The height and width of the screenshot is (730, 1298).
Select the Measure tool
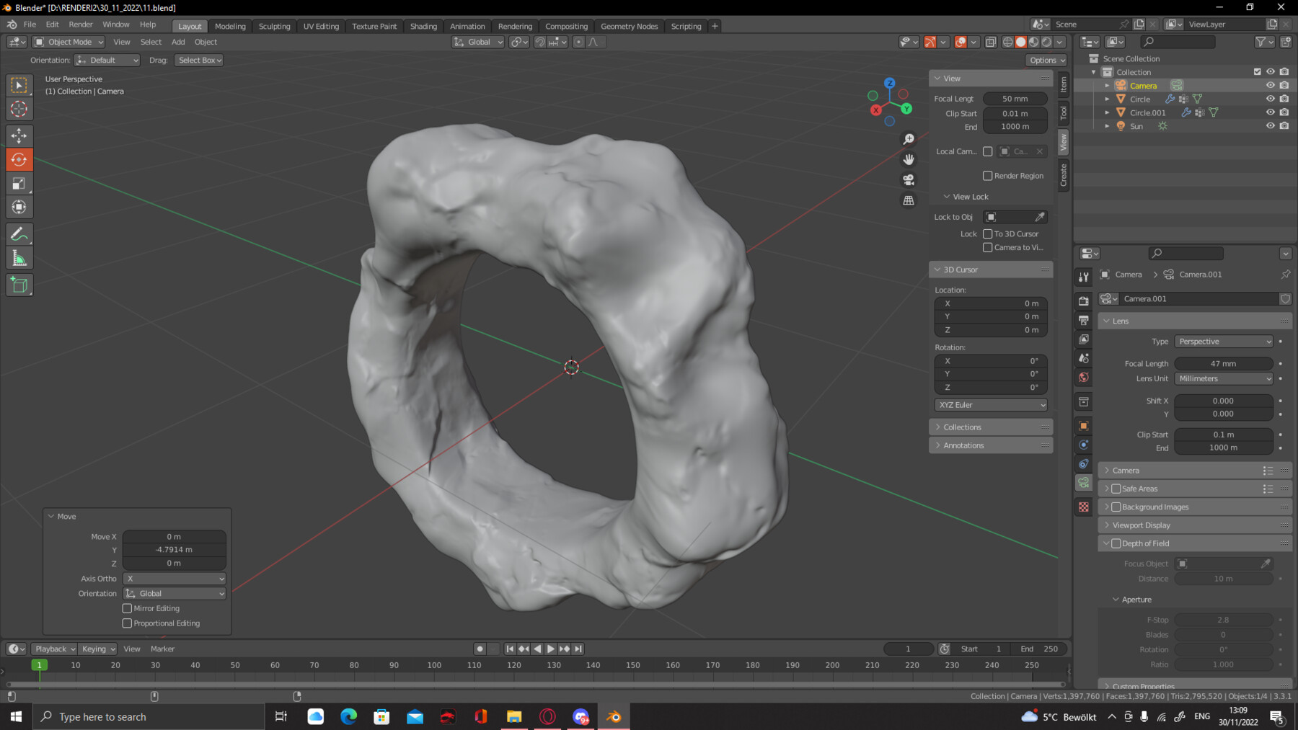(19, 257)
